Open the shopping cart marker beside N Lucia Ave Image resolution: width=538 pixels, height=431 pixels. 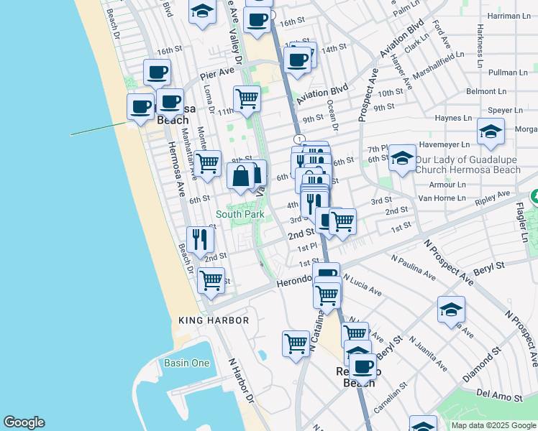click(x=328, y=295)
